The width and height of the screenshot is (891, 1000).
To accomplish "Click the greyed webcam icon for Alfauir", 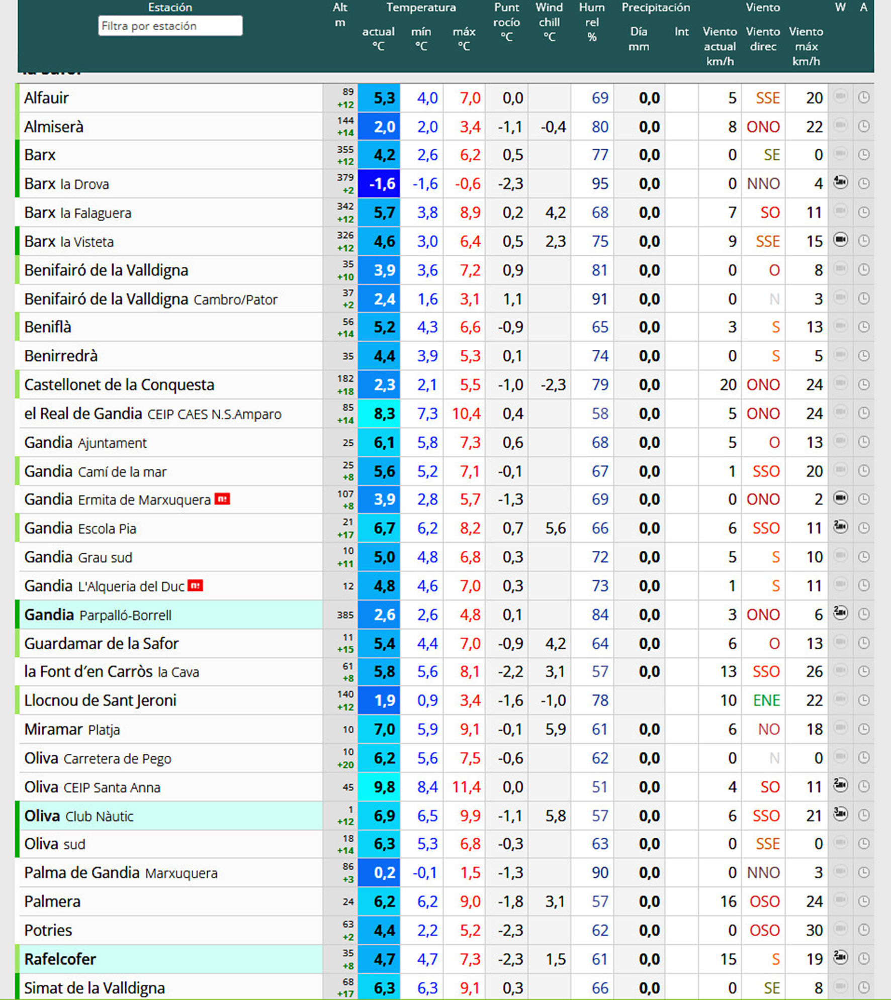I will pyautogui.click(x=840, y=96).
